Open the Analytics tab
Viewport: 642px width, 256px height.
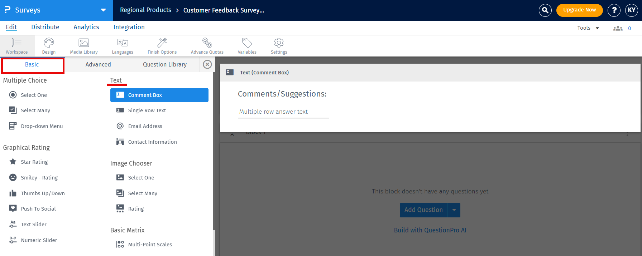click(86, 27)
